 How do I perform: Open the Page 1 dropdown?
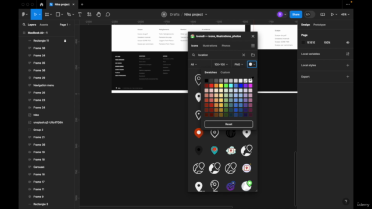pyautogui.click(x=65, y=24)
